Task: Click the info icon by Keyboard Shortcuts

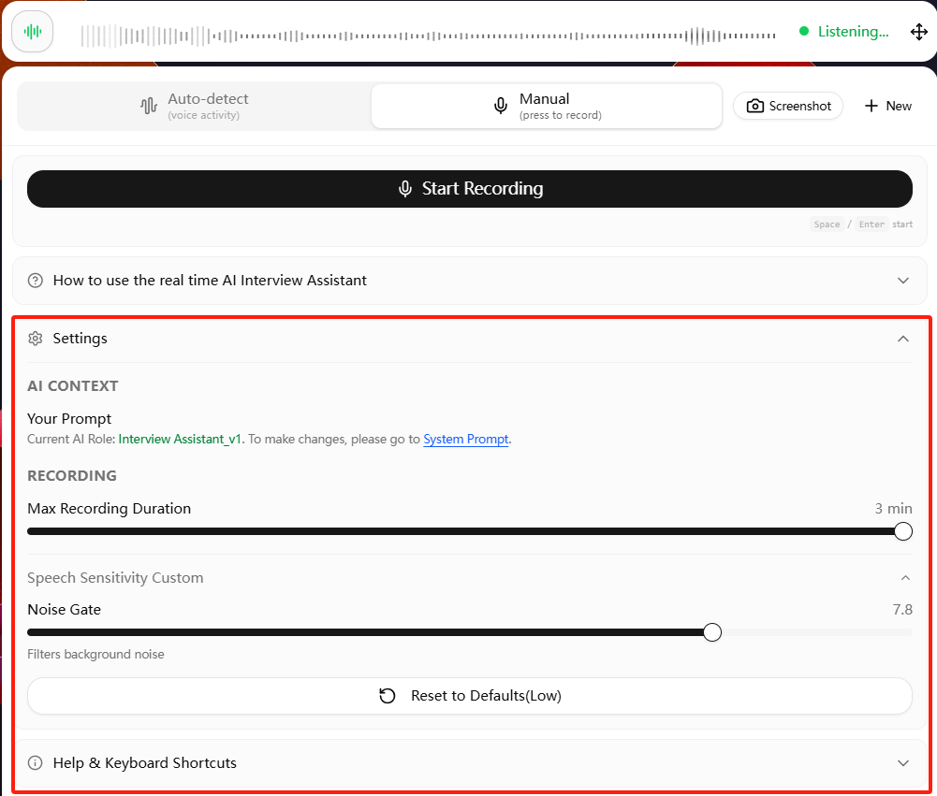Action: pyautogui.click(x=36, y=762)
